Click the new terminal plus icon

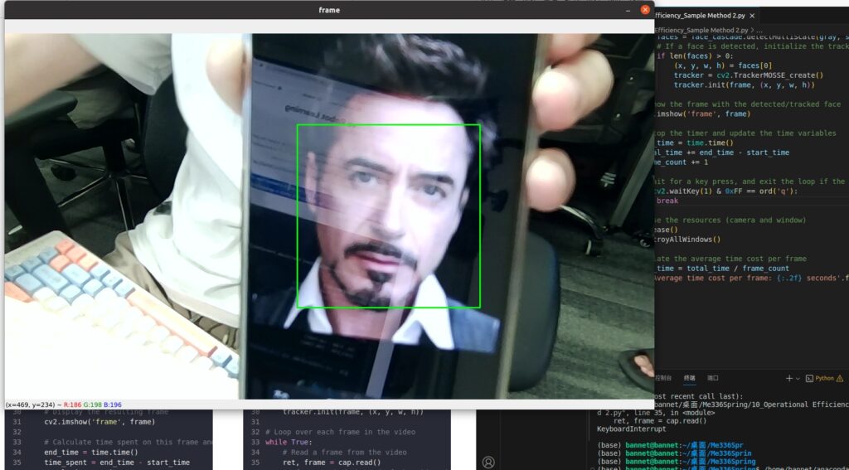point(789,379)
